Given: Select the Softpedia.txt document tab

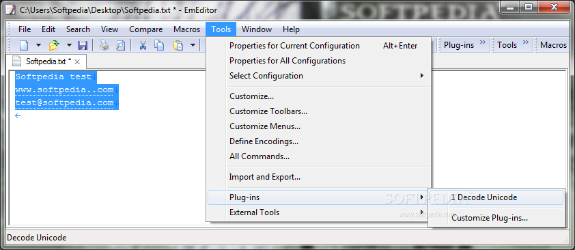Looking at the screenshot, I should [46, 61].
